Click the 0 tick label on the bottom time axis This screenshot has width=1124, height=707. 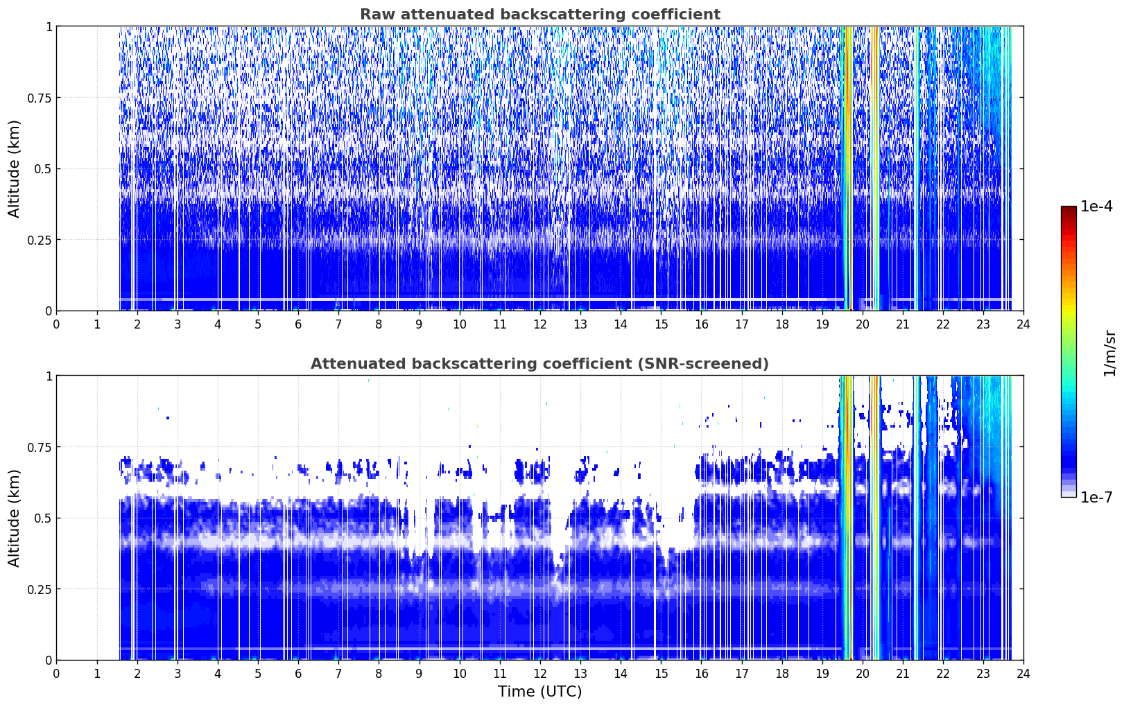[x=56, y=673]
